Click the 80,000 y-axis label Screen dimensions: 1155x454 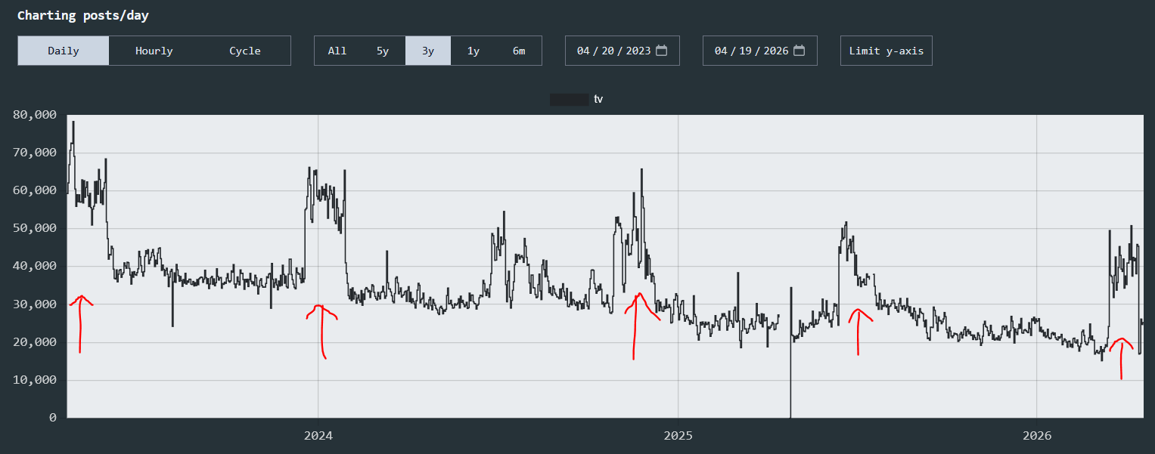tap(35, 115)
